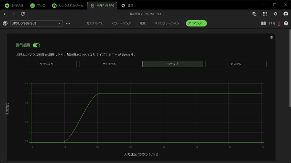Open the リンクされたゲーム tab

tap(68, 5)
